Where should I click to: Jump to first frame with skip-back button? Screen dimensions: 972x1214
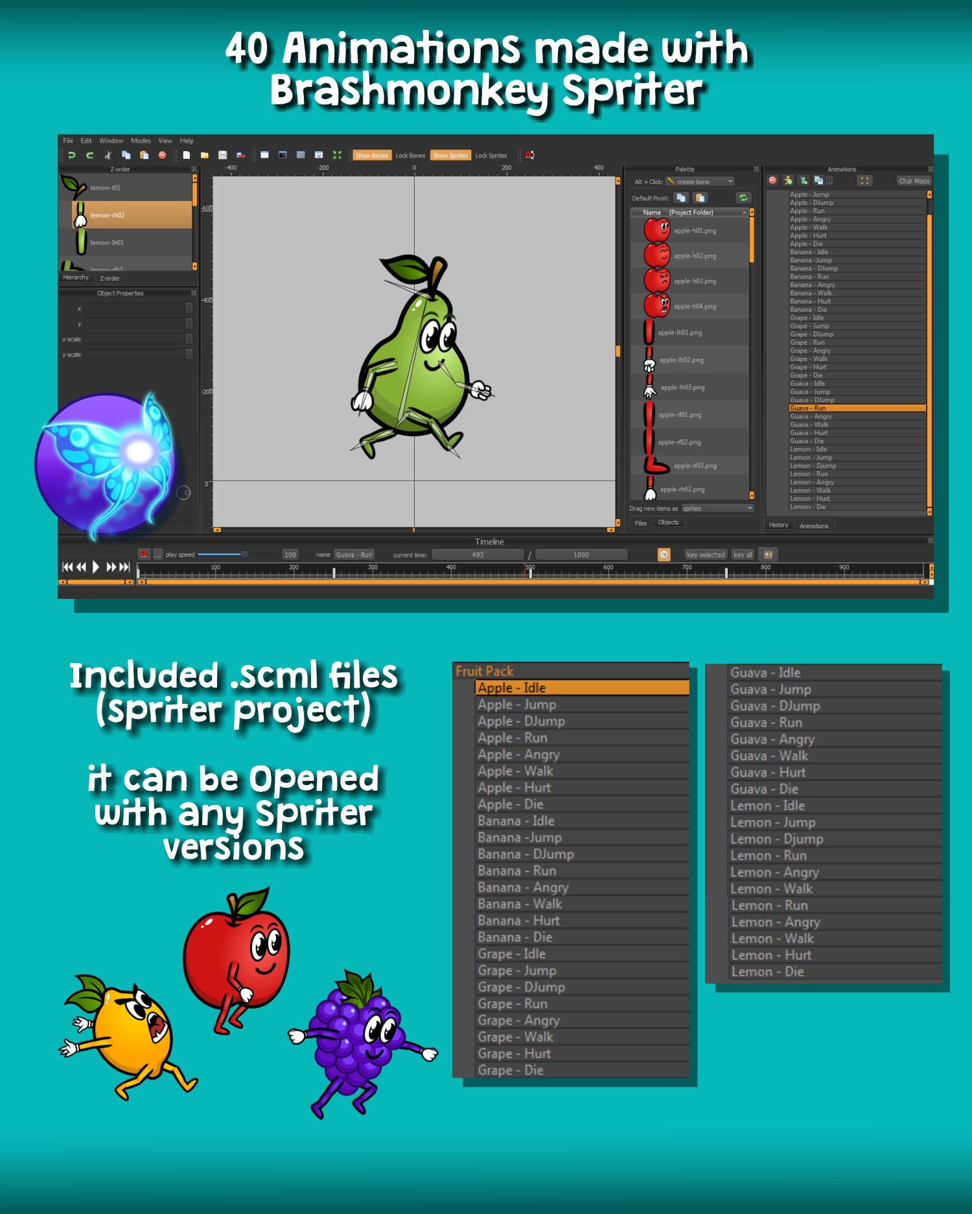click(66, 567)
